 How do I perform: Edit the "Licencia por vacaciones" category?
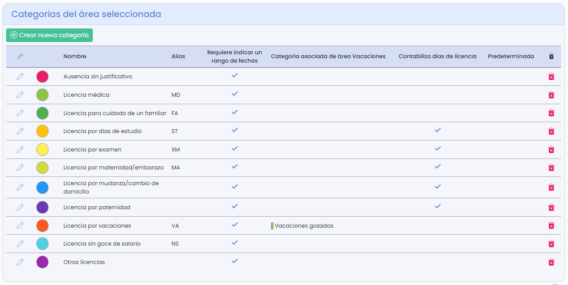point(20,225)
